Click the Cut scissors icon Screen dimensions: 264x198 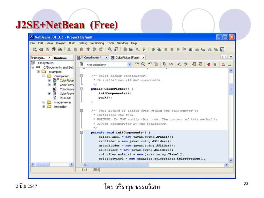tap(69, 49)
